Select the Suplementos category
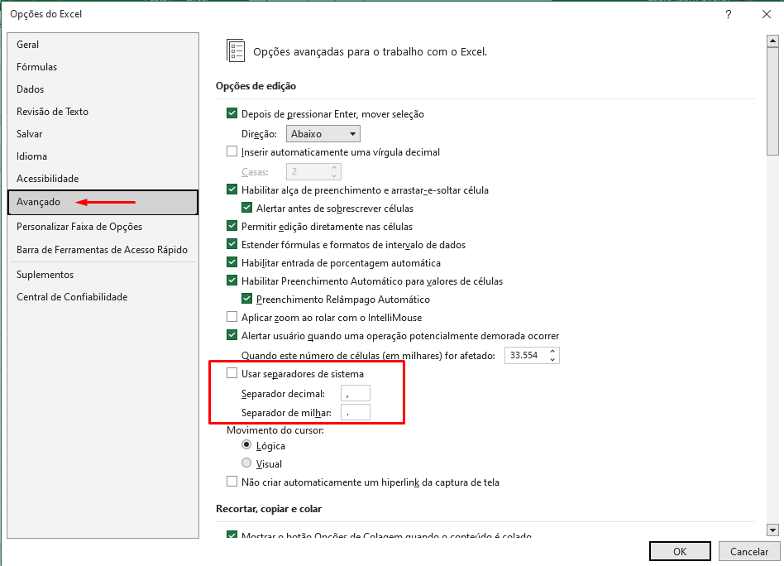Image resolution: width=784 pixels, height=566 pixels. click(103, 275)
